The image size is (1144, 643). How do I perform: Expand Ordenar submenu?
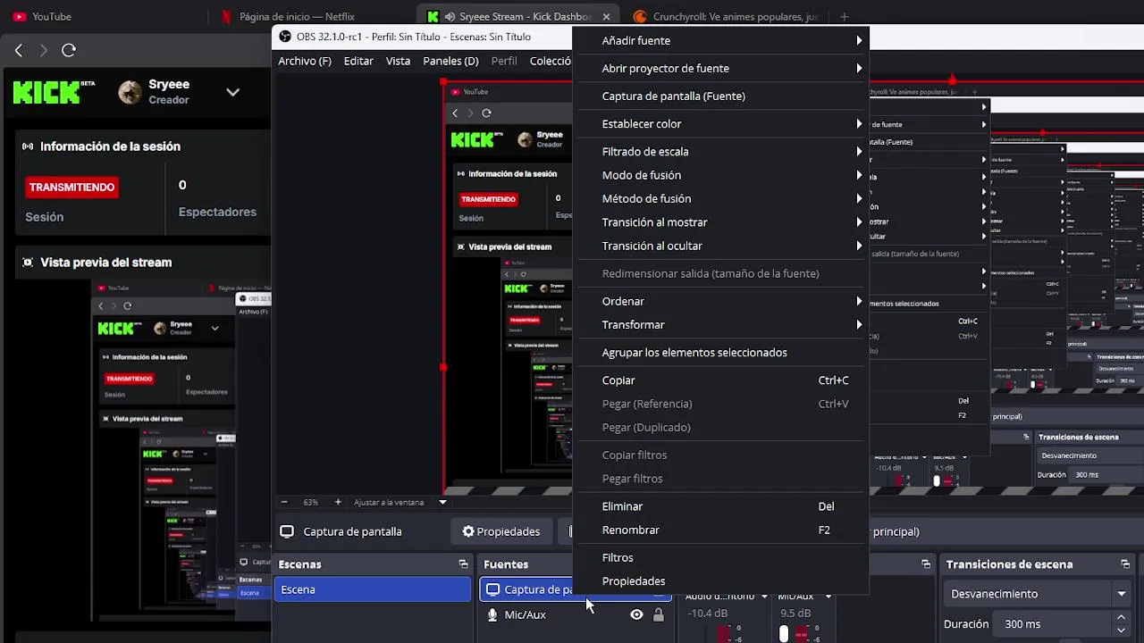tap(720, 301)
